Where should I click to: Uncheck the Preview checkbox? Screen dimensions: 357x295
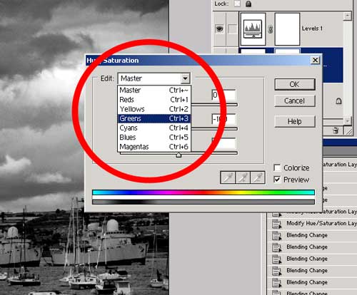coord(277,180)
